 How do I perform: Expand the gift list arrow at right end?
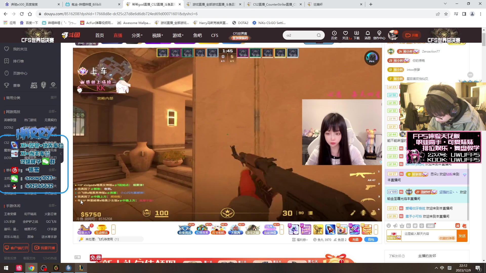(376, 230)
